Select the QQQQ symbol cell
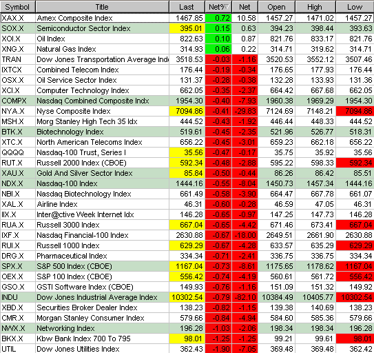This screenshot has height=353, width=374. tap(18, 152)
